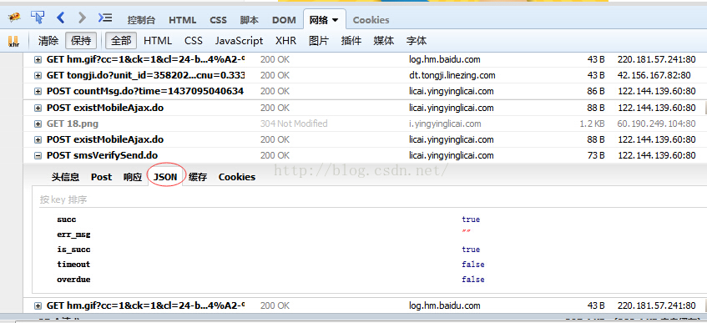This screenshot has height=323, width=707.
Task: Click the 304 Not Modified status
Action: tap(294, 124)
